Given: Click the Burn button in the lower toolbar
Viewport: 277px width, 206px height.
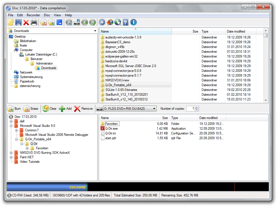Looking at the screenshot, I should tap(14, 109).
